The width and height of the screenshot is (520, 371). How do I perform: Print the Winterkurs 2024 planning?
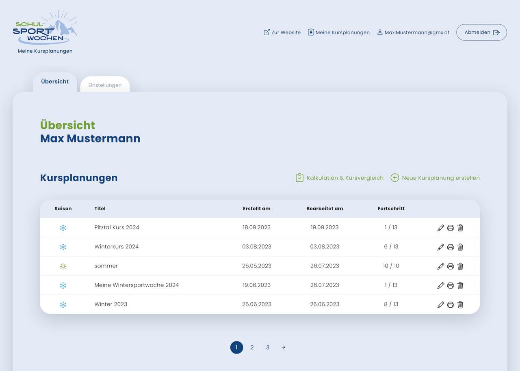click(x=451, y=247)
